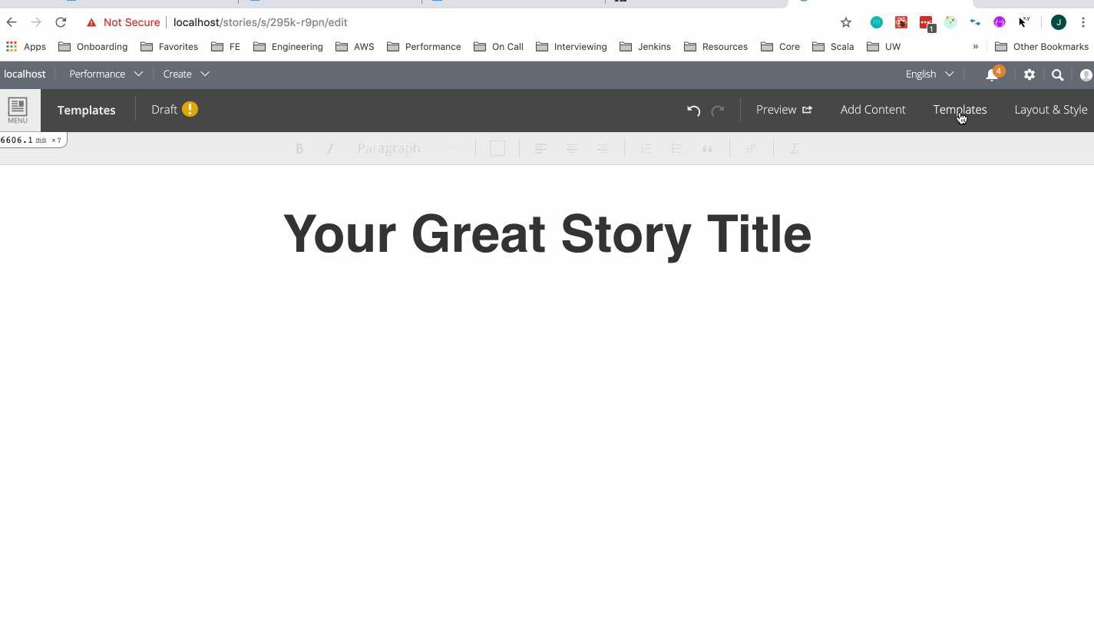This screenshot has height=628, width=1094.
Task: Open the blue arrows extension icon
Action: pos(975,22)
